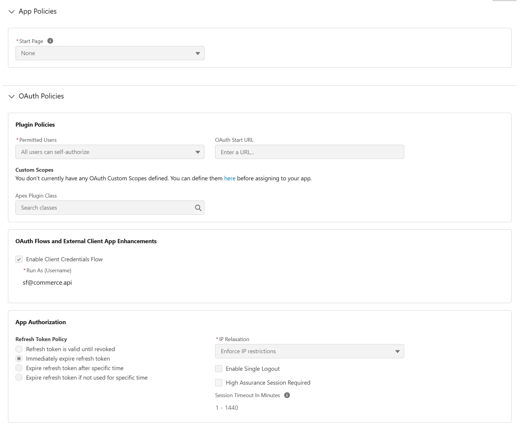Click the sf@commerce.api Run As username
The height and width of the screenshot is (425, 521).
point(47,283)
